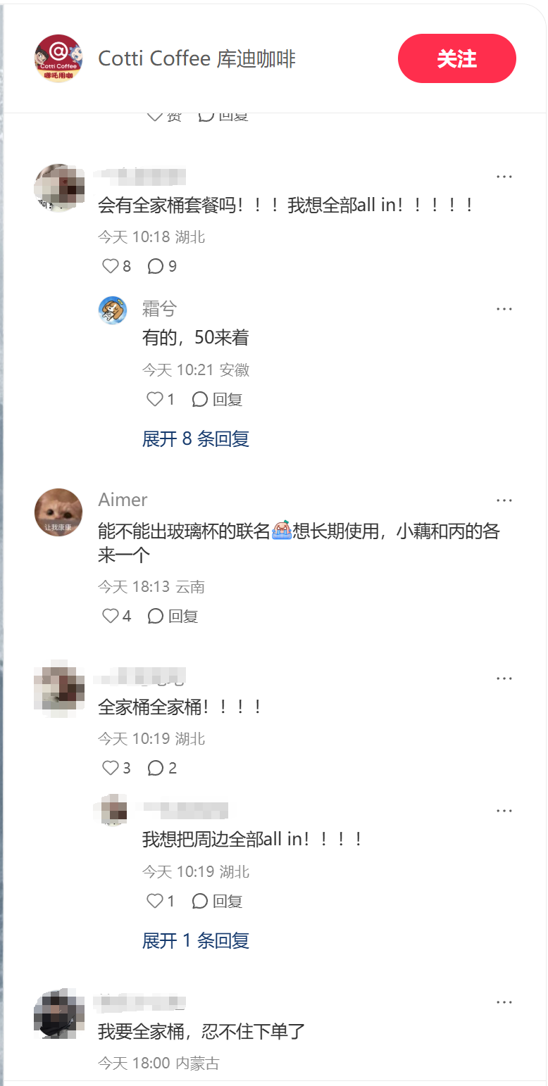The width and height of the screenshot is (548, 1086).
Task: Like the 我想把周边全部all in reply
Action: [x=161, y=901]
